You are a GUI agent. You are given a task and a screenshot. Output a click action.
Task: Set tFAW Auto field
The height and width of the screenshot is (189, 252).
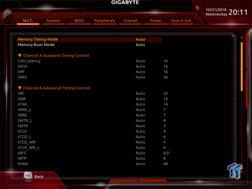[140, 164]
